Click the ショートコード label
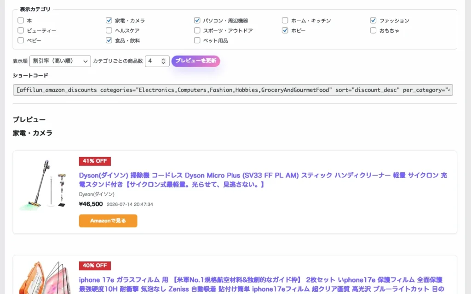 tap(30, 75)
